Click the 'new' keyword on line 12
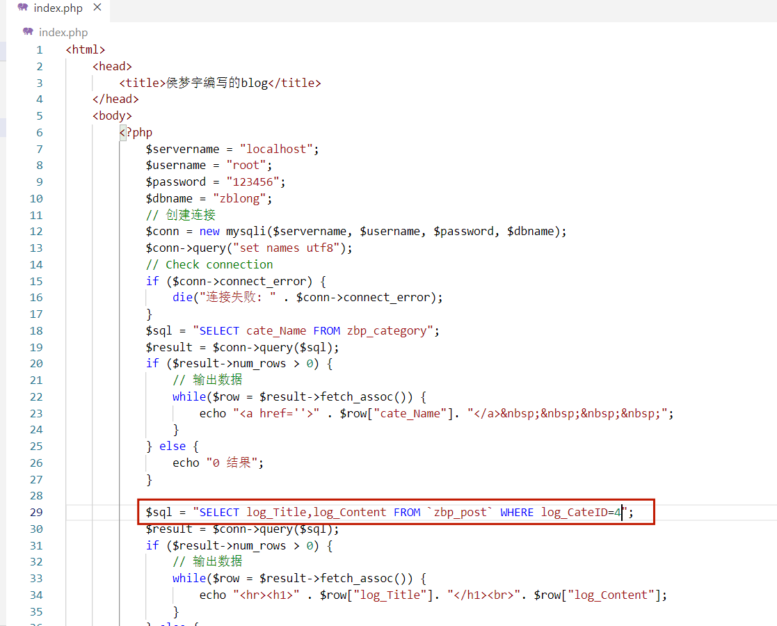Image resolution: width=777 pixels, height=626 pixels. pos(209,232)
